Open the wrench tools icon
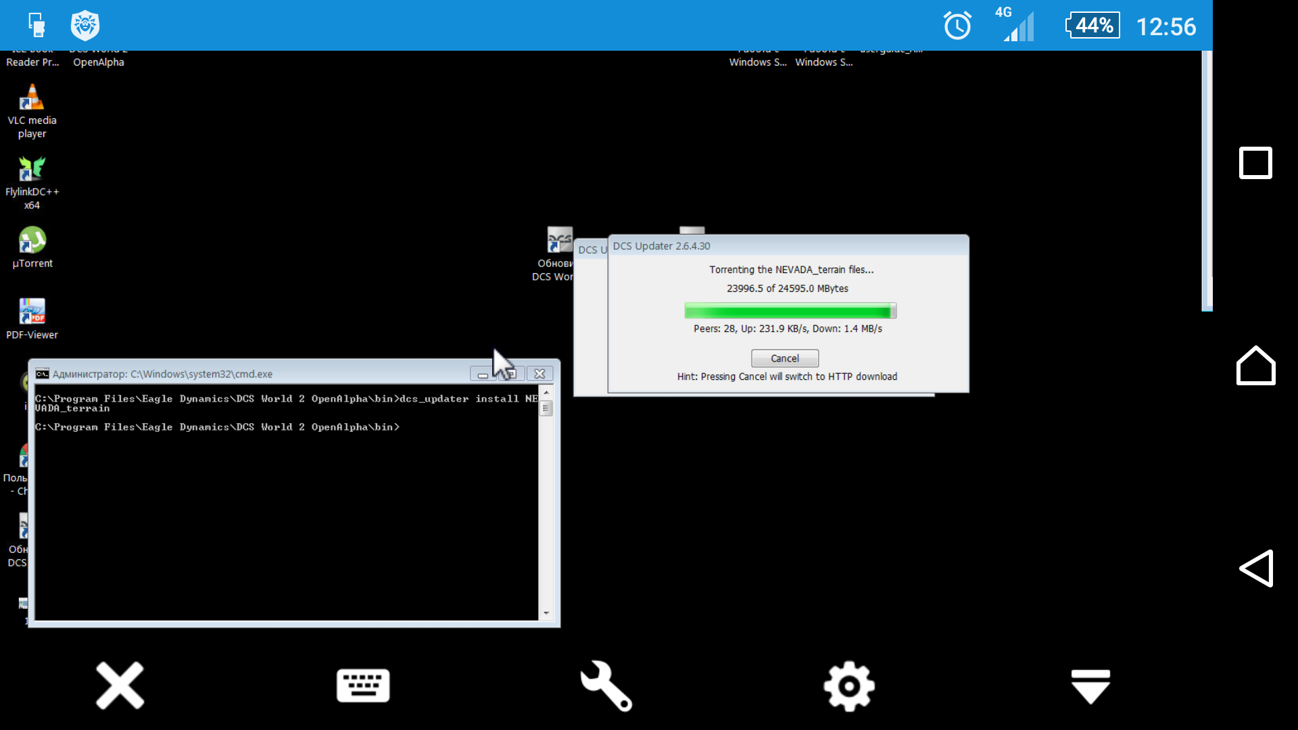Viewport: 1298px width, 730px height. (x=606, y=685)
